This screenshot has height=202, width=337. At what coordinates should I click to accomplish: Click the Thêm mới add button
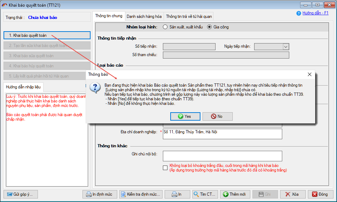click(x=234, y=194)
